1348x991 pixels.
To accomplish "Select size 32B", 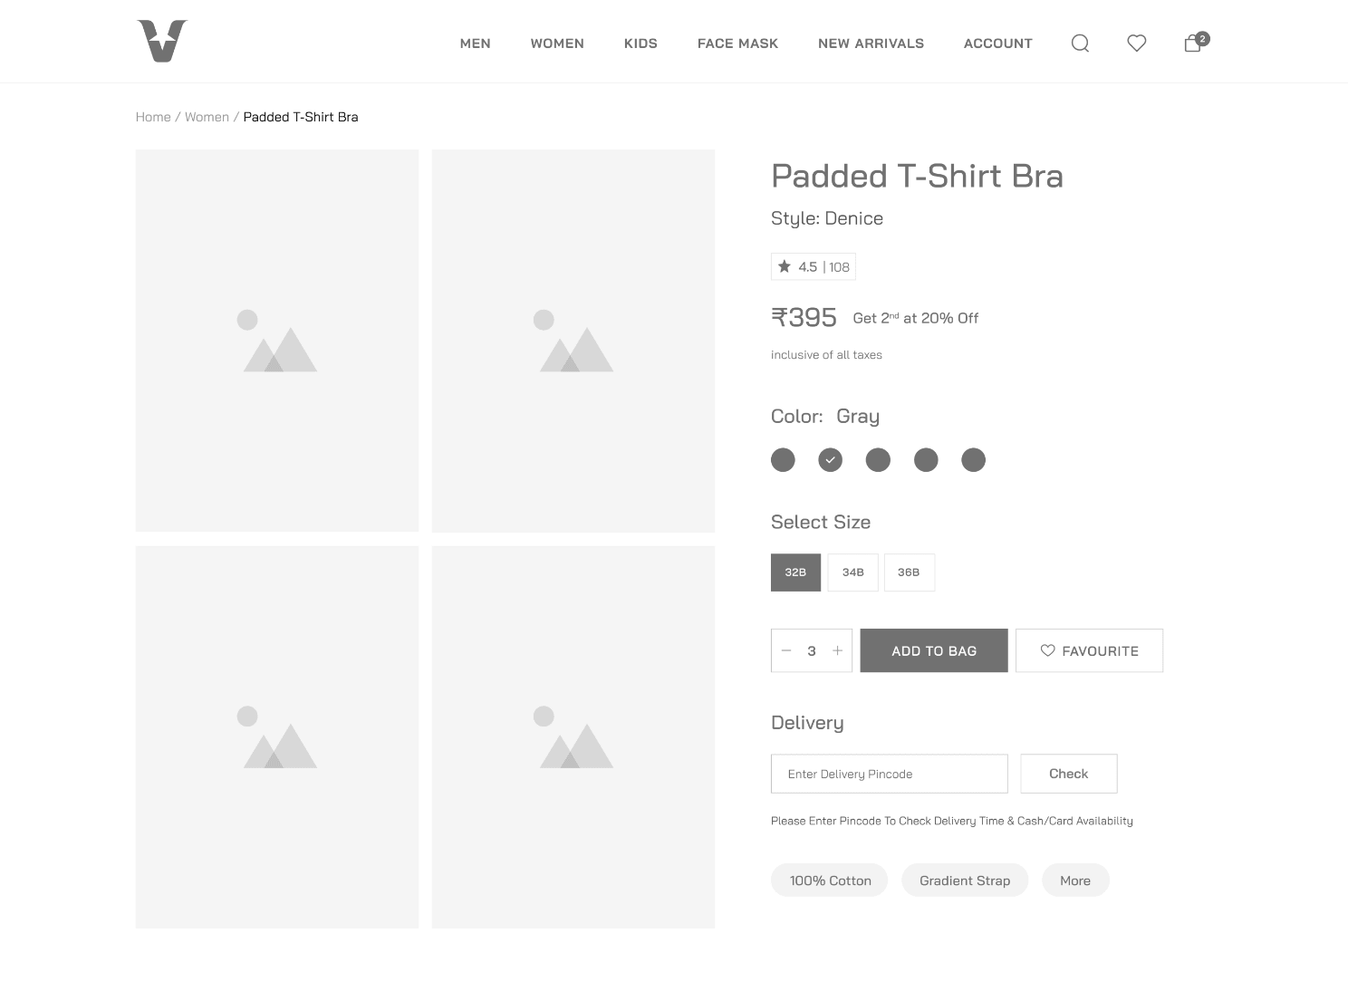I will 795,572.
